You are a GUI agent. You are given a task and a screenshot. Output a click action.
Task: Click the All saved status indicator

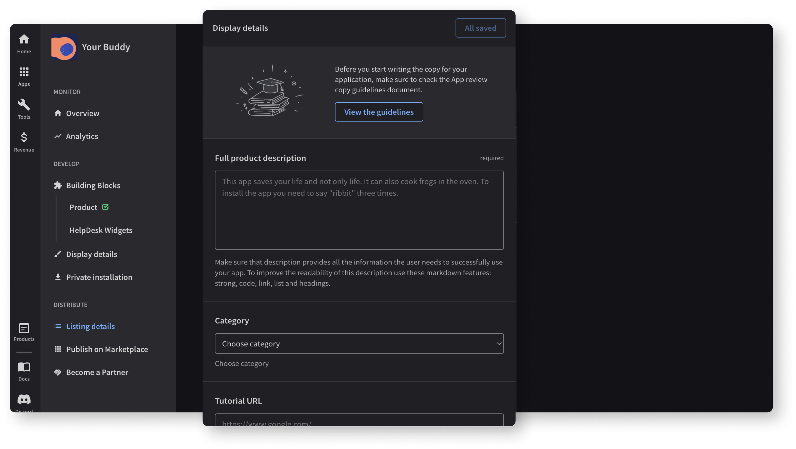pyautogui.click(x=481, y=28)
